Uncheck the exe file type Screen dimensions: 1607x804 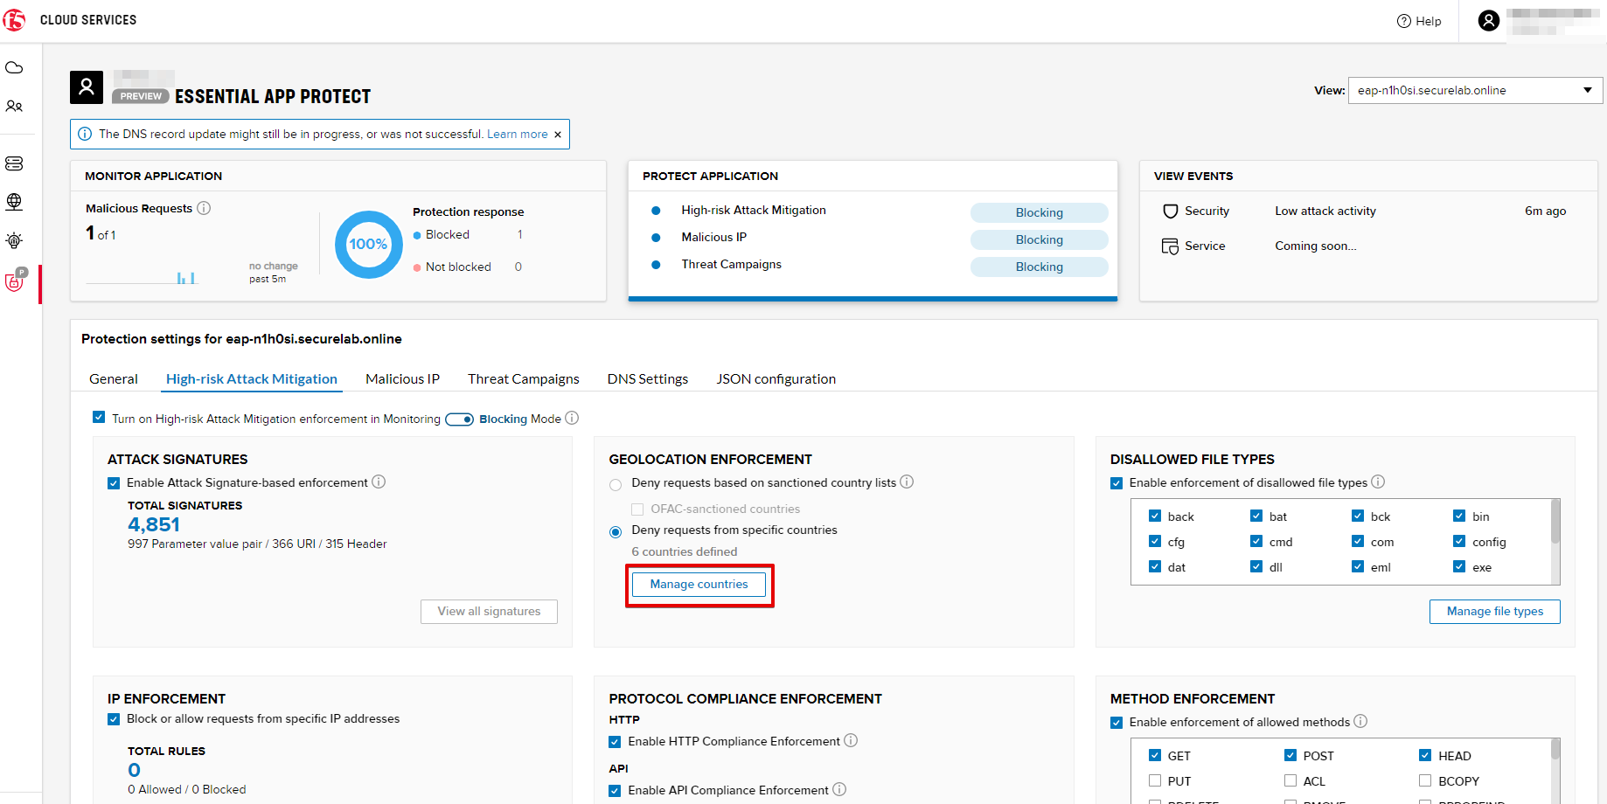(x=1459, y=566)
